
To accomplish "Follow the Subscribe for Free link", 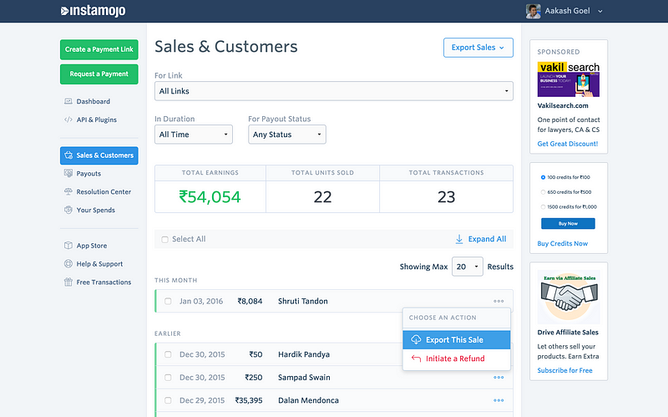I will 564,370.
